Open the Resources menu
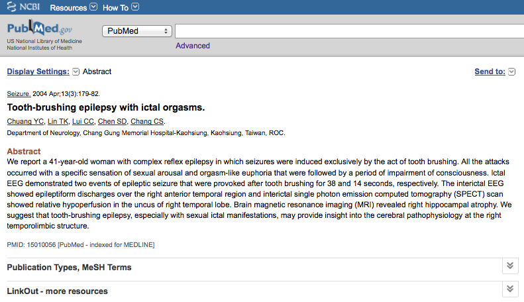 [x=68, y=8]
